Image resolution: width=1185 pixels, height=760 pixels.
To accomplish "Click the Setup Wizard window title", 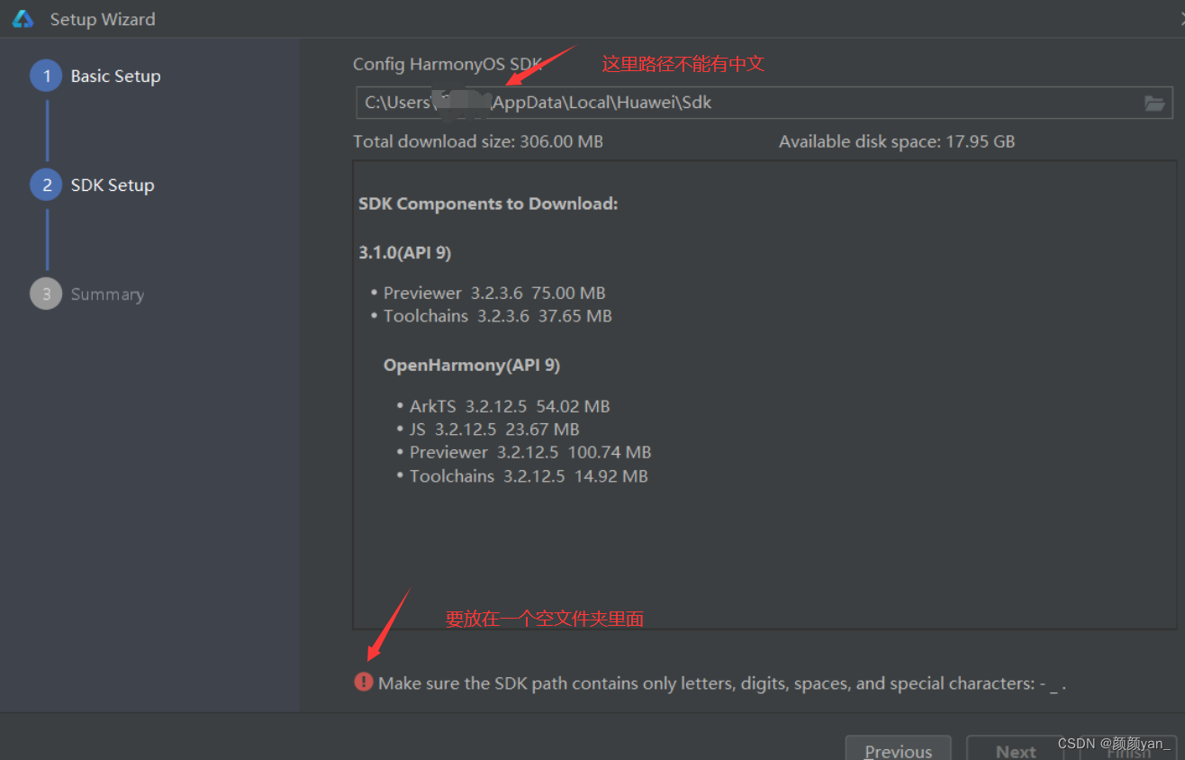I will 103,19.
